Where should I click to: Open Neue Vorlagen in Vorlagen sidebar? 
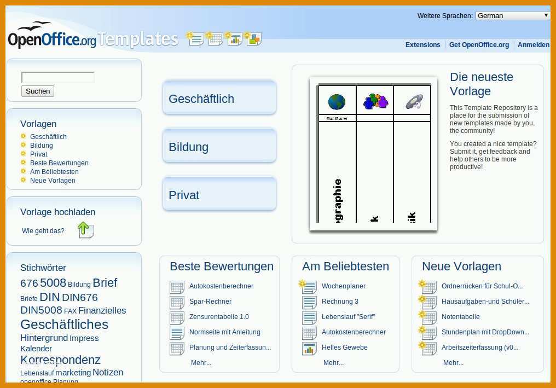click(x=53, y=180)
